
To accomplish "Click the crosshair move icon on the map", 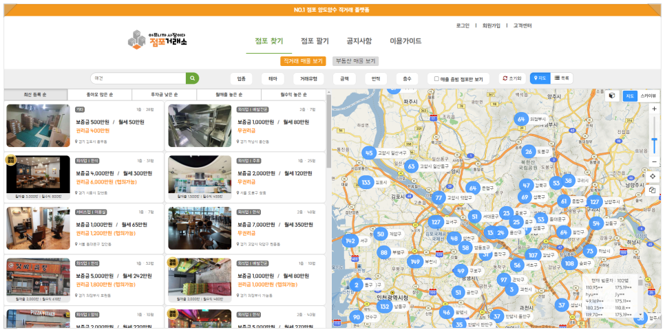I will point(653,176).
